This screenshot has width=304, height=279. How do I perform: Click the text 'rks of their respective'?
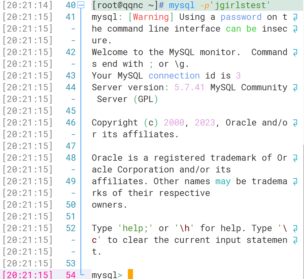point(151,193)
